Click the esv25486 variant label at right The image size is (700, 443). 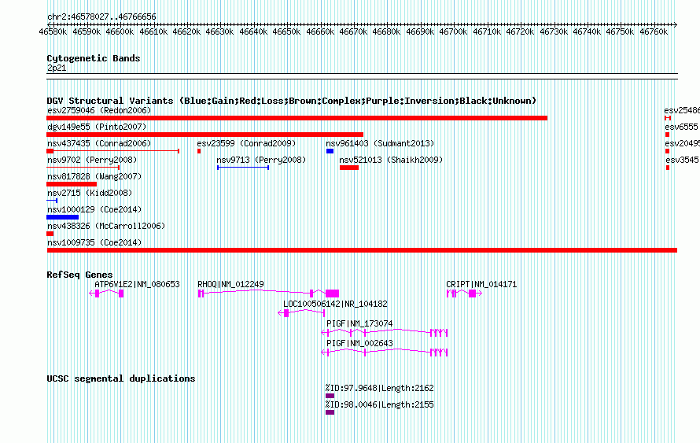(682, 110)
